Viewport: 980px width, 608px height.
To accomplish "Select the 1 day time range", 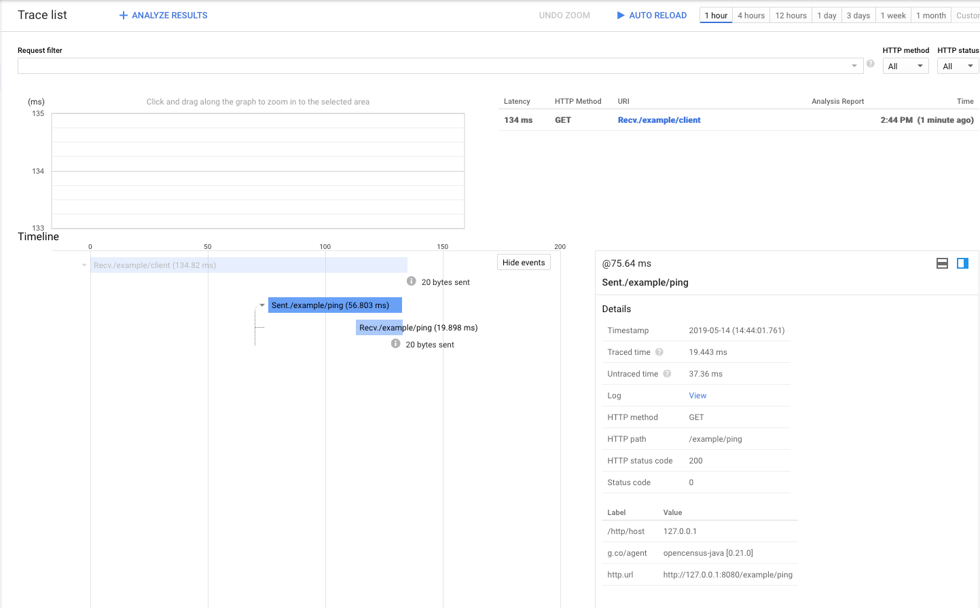I will pos(827,15).
